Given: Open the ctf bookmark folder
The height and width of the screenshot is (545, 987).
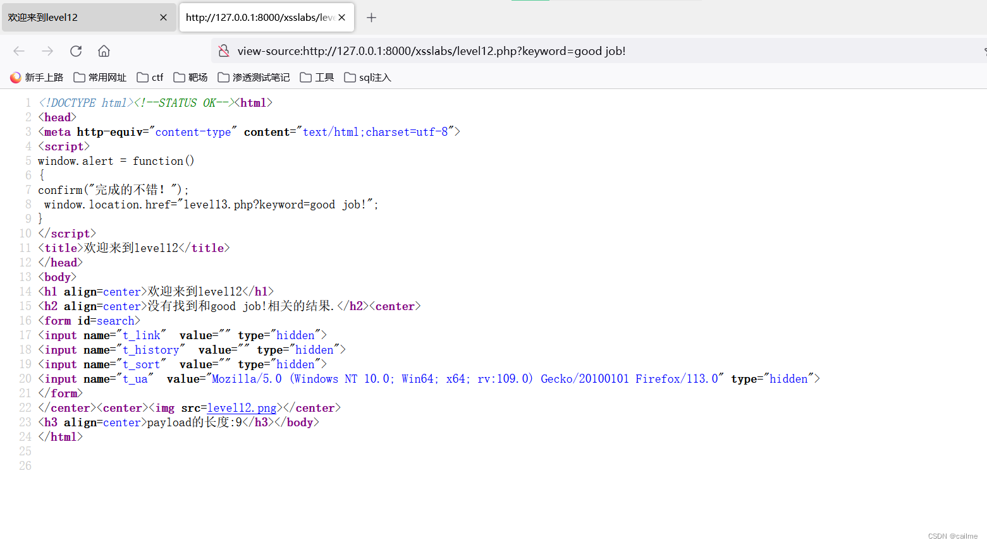Looking at the screenshot, I should pos(150,78).
